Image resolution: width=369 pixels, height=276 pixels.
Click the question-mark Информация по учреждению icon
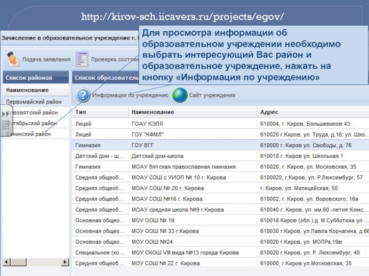tap(83, 95)
